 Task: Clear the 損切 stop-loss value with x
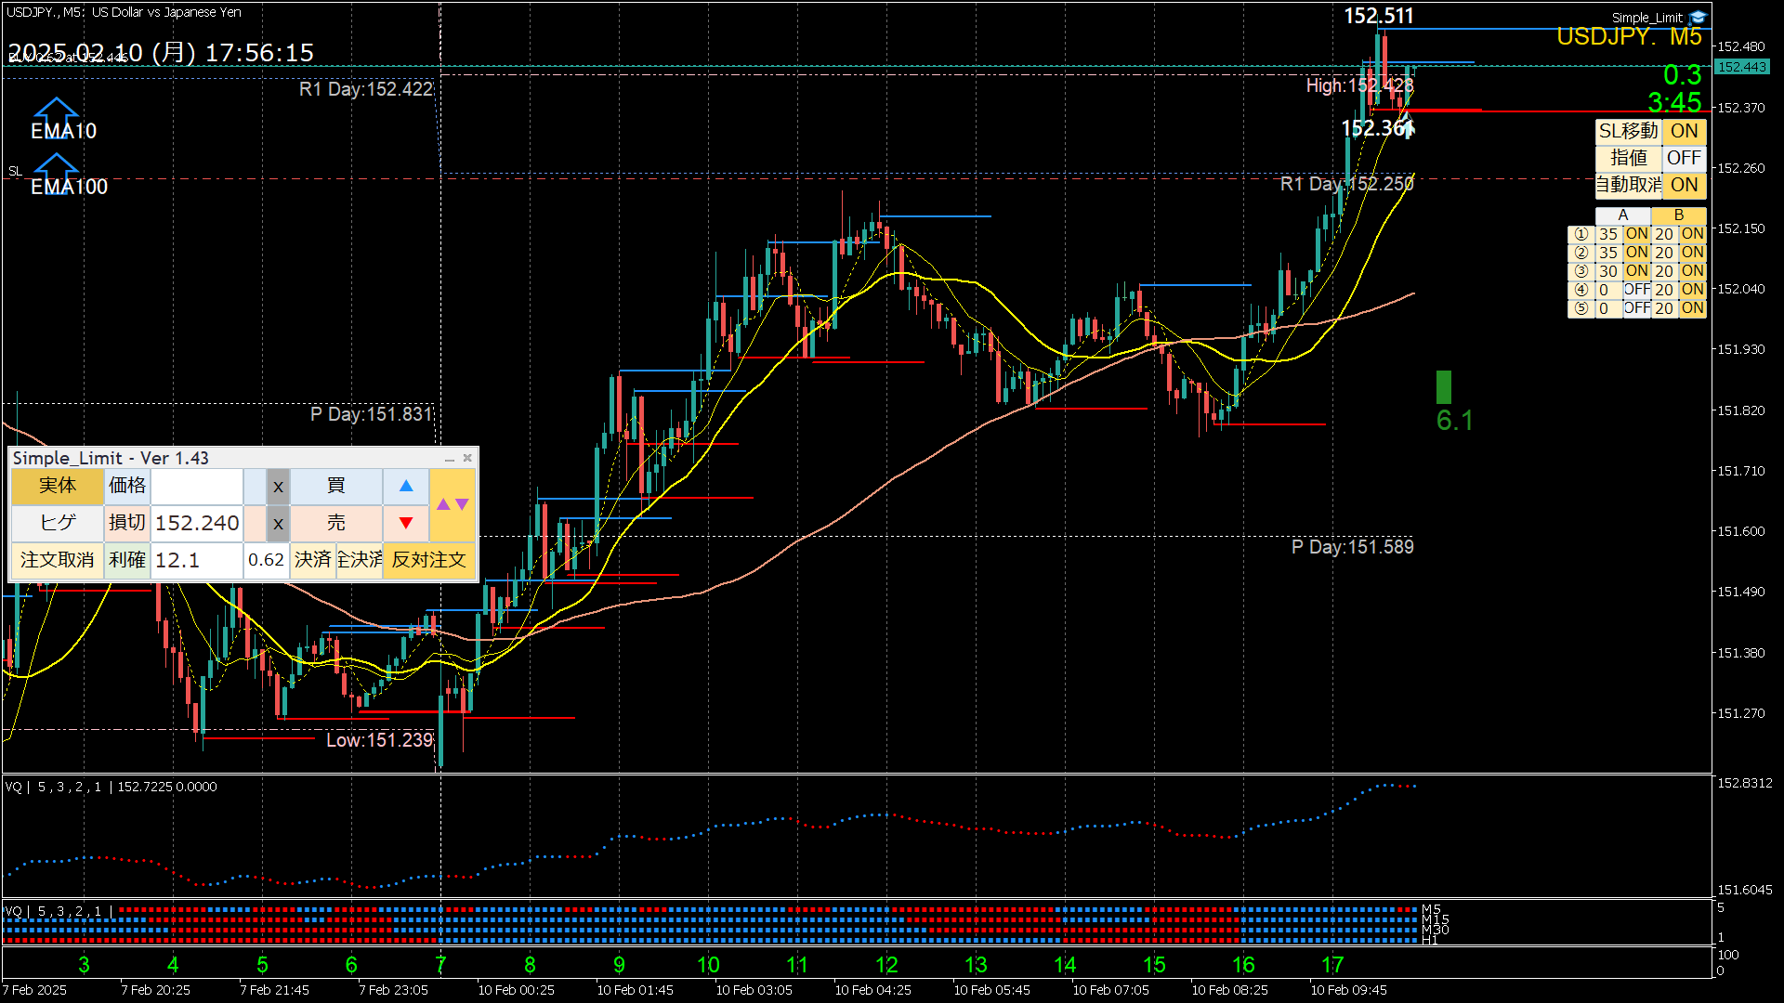coord(278,523)
